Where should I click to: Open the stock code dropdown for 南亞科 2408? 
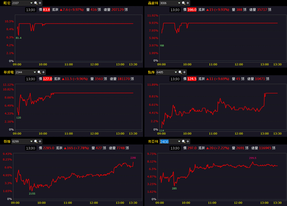click(x=179, y=141)
